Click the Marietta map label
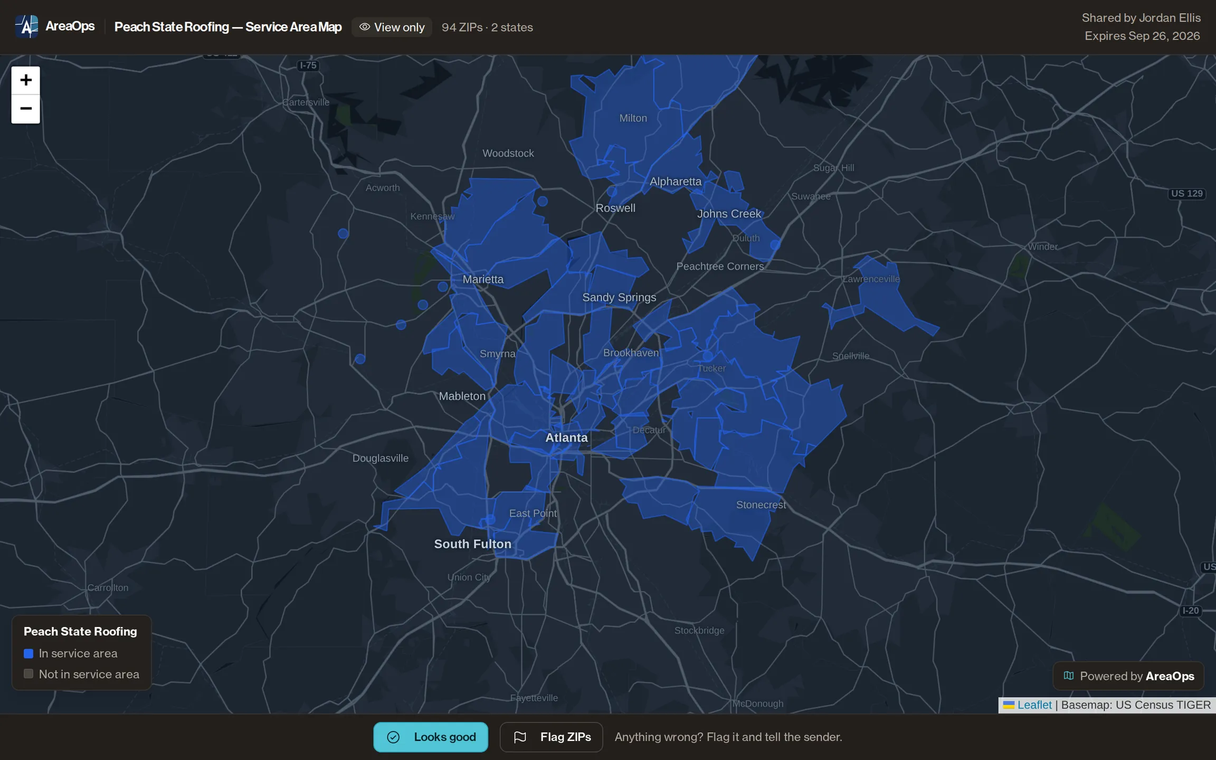The image size is (1216, 760). click(483, 279)
